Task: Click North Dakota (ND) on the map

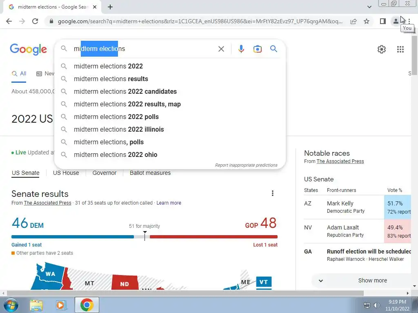Action: pyautogui.click(x=125, y=283)
